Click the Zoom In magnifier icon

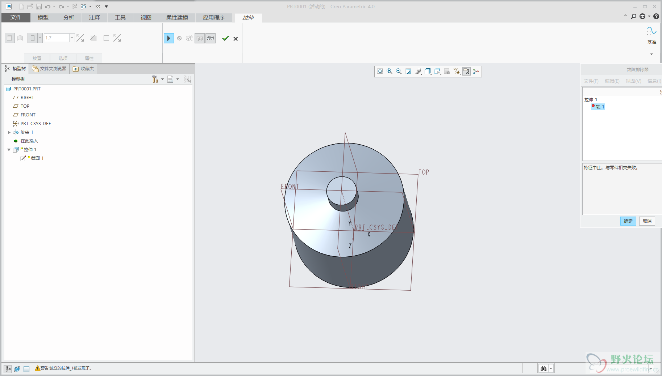coord(390,72)
